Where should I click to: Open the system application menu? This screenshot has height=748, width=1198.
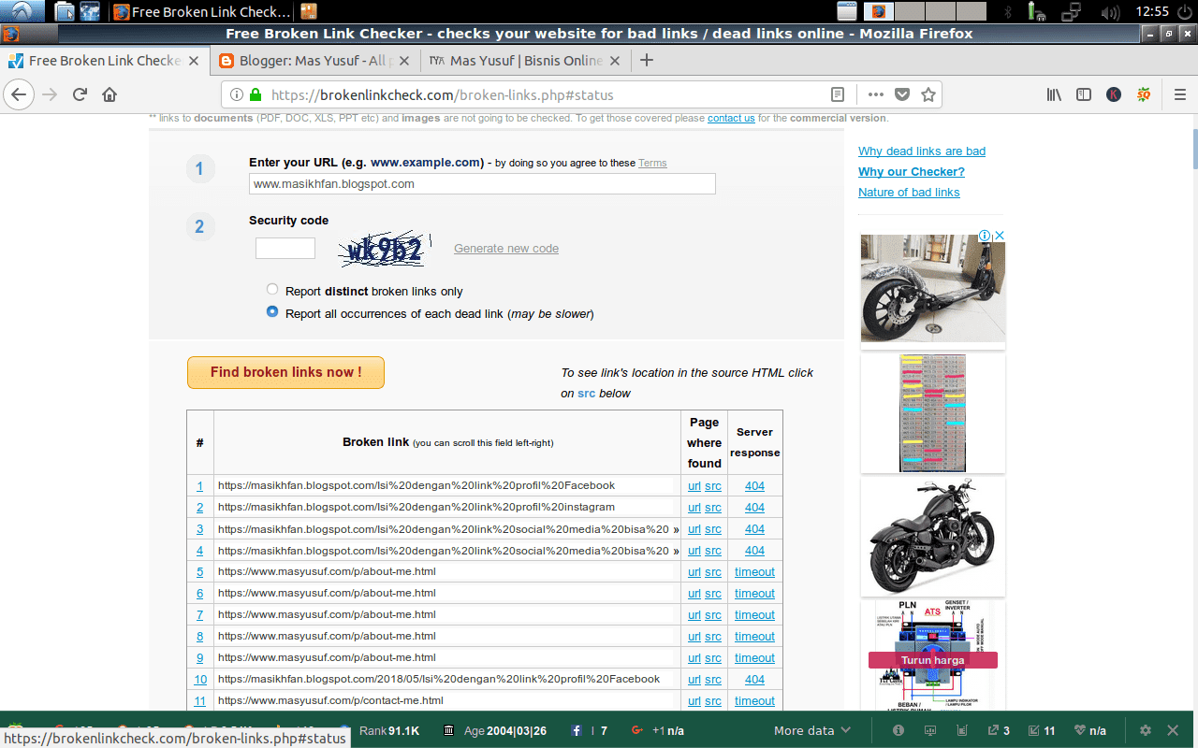pos(22,11)
